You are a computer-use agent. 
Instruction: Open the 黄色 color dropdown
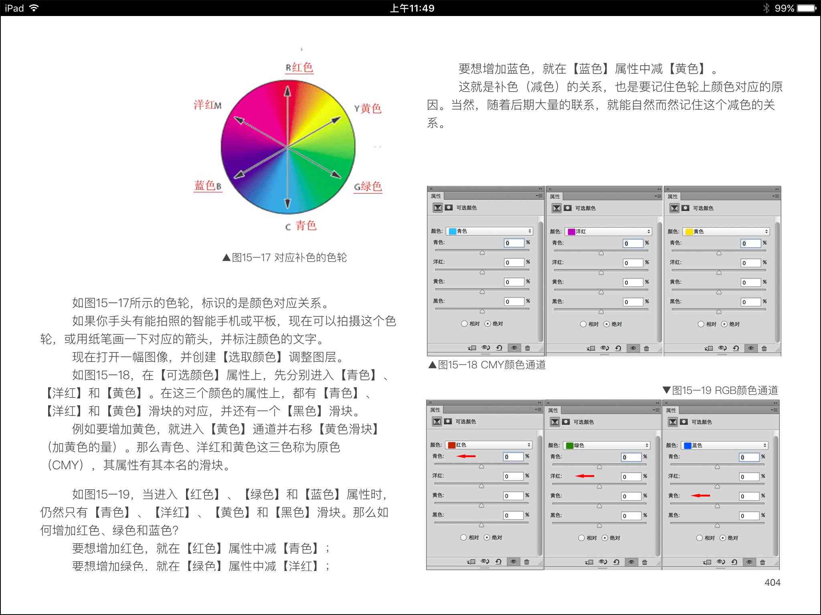tap(726, 231)
